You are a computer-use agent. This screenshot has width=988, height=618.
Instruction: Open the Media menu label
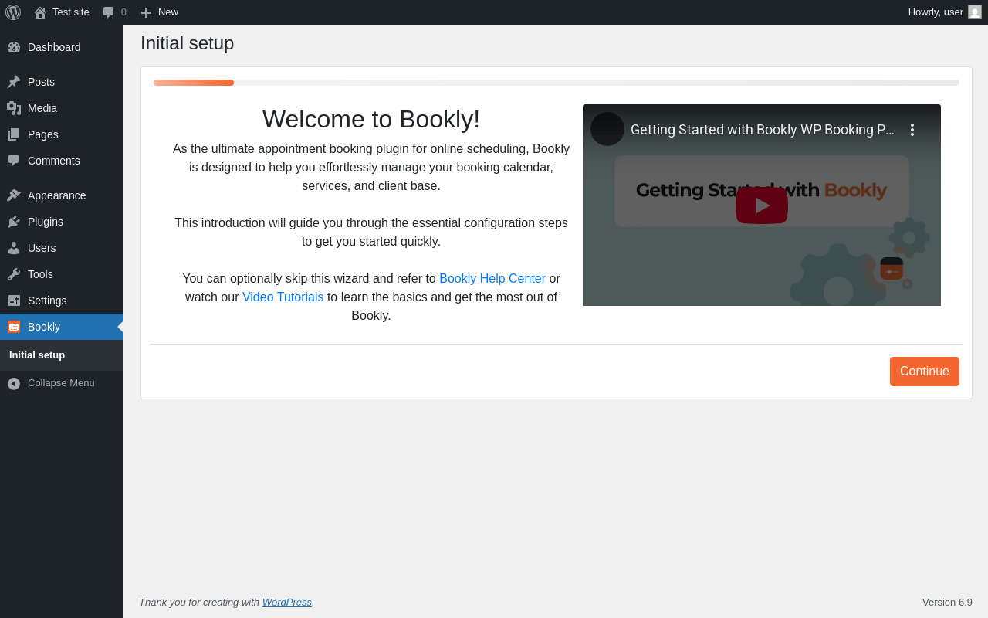[x=42, y=108]
